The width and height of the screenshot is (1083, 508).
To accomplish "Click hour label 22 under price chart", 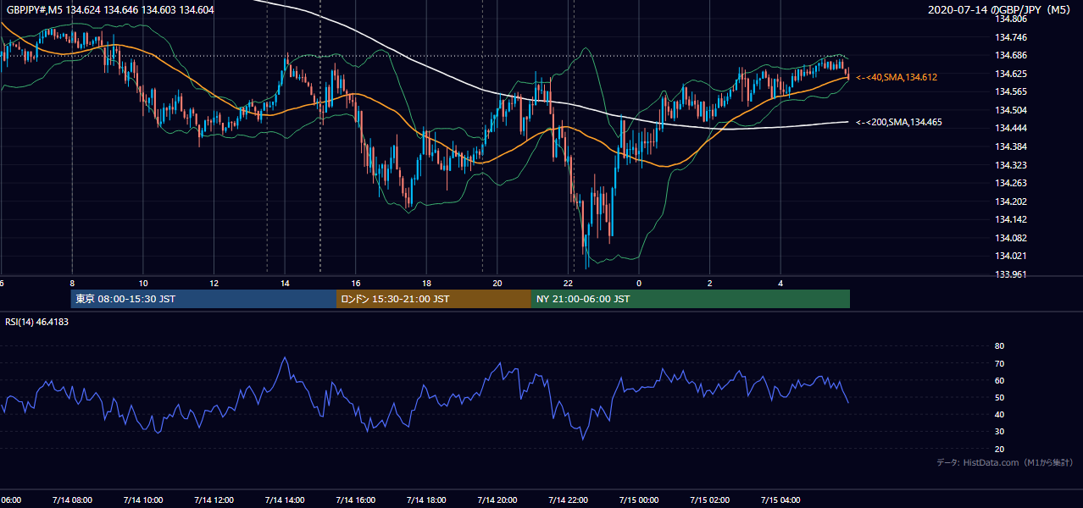I will (x=569, y=284).
